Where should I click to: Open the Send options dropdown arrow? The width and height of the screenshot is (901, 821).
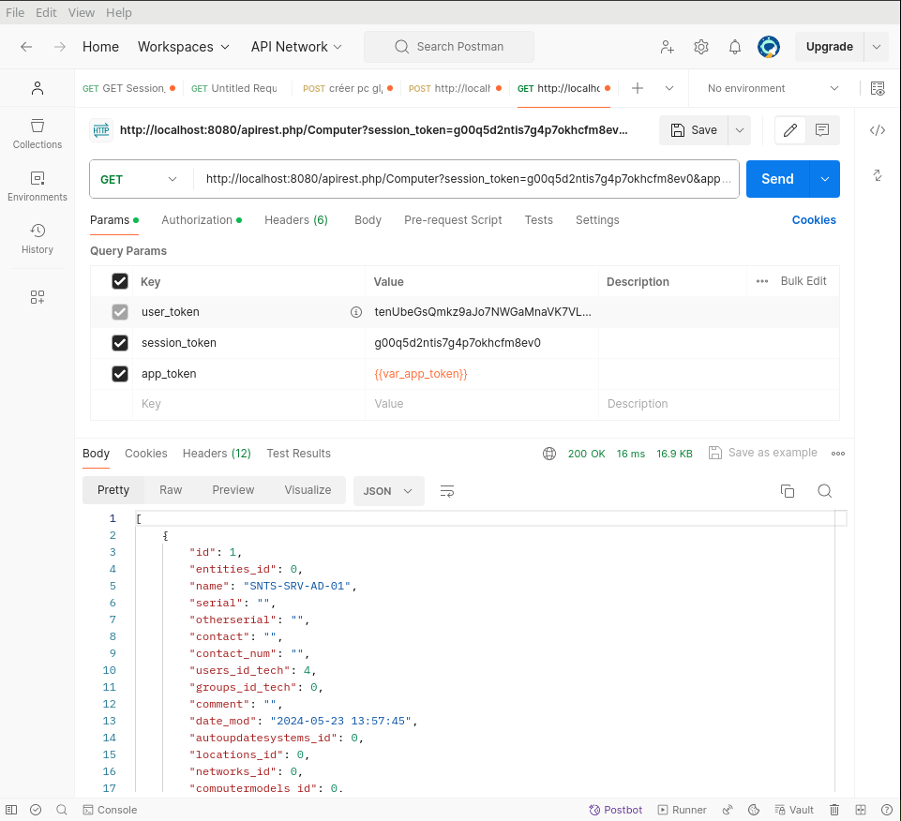[824, 179]
